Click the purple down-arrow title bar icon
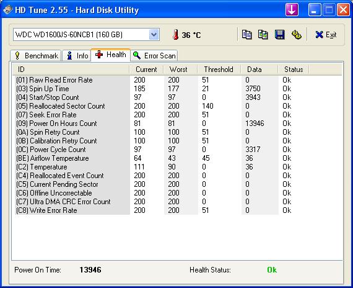This screenshot has width=353, height=288. pyautogui.click(x=292, y=10)
